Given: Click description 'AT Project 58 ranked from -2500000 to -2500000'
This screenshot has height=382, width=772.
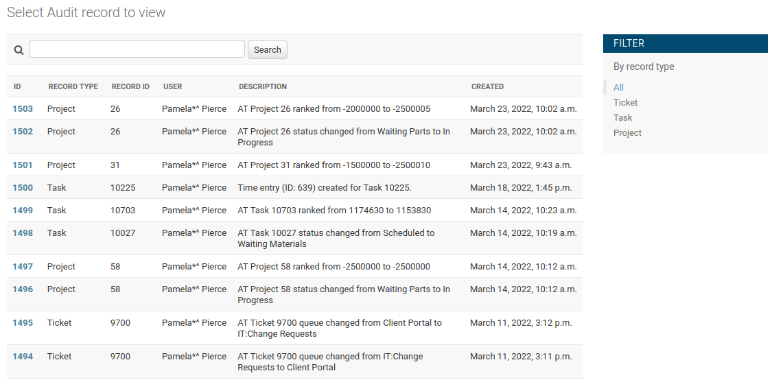Looking at the screenshot, I should tap(334, 266).
